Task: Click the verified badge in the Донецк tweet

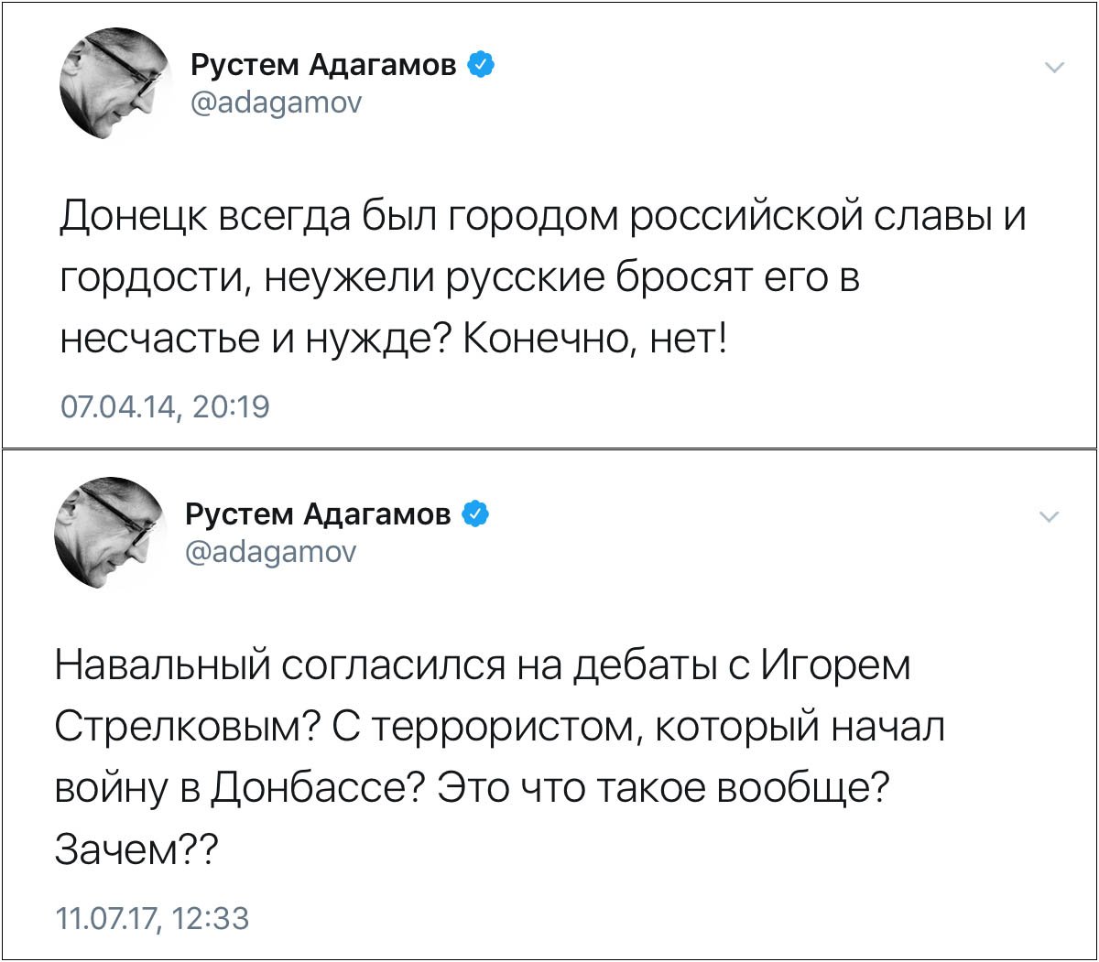Action: (x=482, y=65)
